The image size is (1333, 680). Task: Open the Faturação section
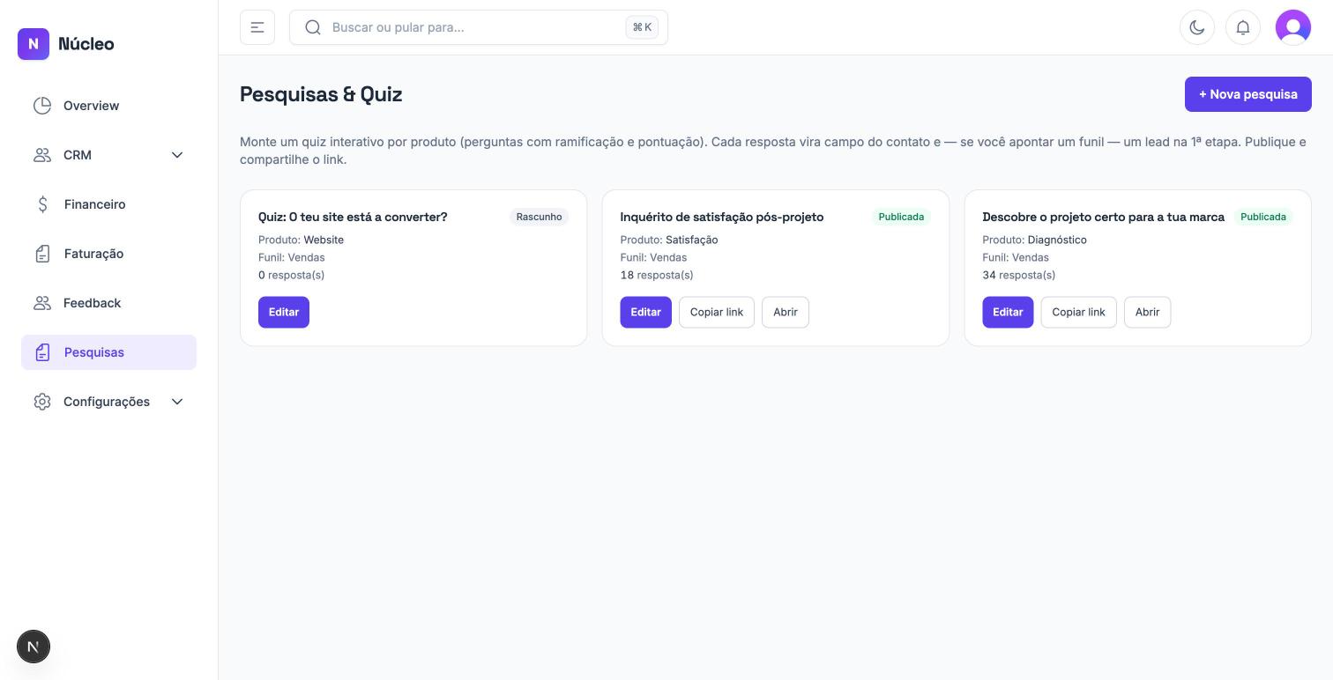[108, 254]
